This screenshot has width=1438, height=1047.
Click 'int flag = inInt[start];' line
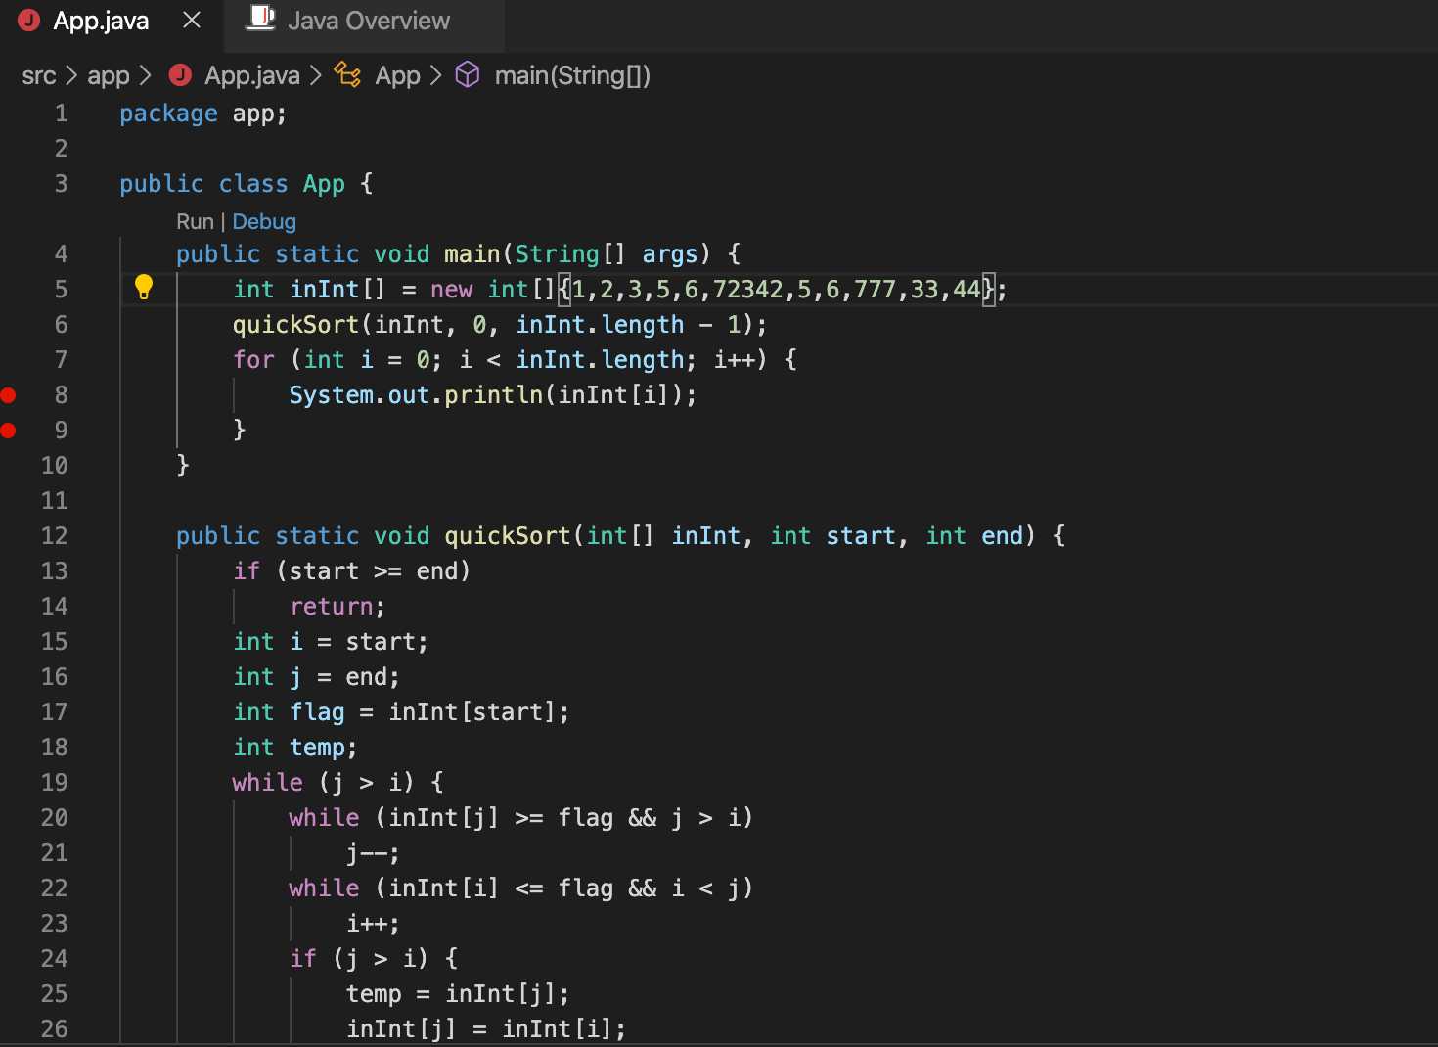401,712
